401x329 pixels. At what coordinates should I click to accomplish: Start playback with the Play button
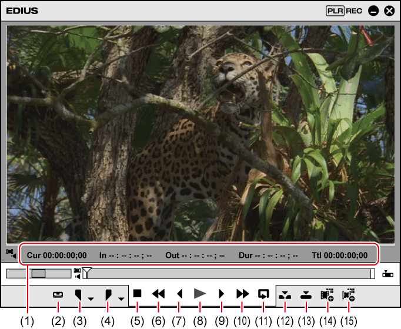tap(200, 294)
